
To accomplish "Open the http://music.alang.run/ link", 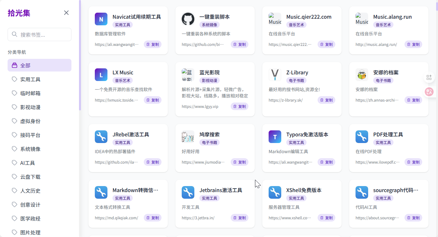I will click(376, 44).
